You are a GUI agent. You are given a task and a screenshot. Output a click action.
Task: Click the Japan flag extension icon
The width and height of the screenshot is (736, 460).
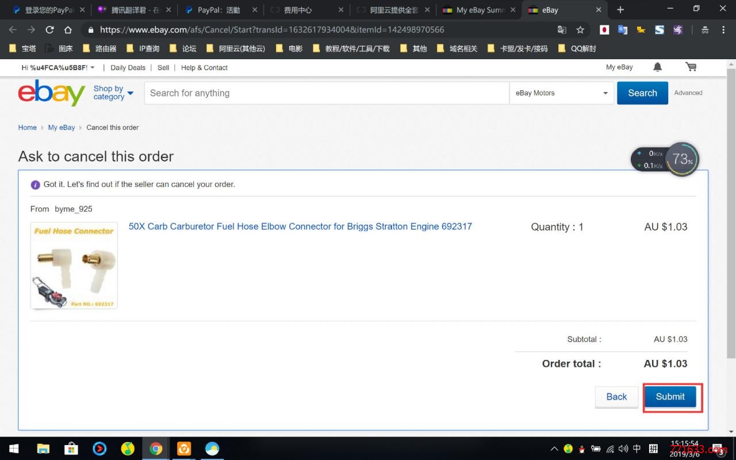click(x=604, y=30)
